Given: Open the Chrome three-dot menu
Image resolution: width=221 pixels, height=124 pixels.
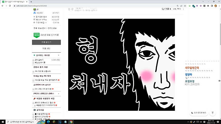Looking at the screenshot, I should click(219, 6).
